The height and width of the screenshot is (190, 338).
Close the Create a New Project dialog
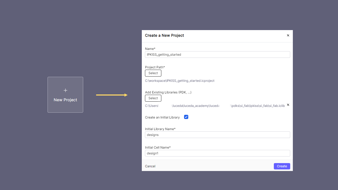288,35
